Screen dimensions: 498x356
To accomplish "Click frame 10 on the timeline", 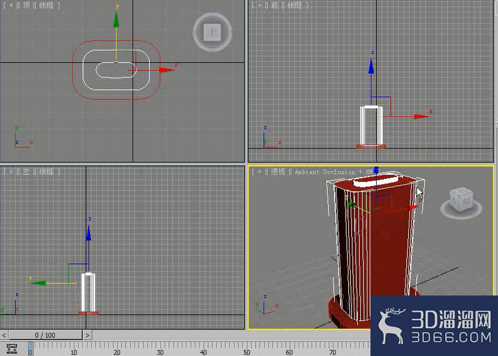I will pyautogui.click(x=74, y=352).
